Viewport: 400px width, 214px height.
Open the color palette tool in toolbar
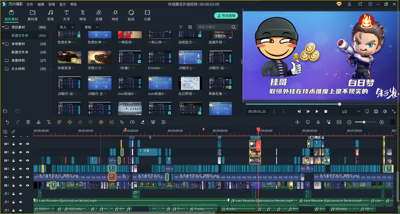pyautogui.click(x=101, y=122)
